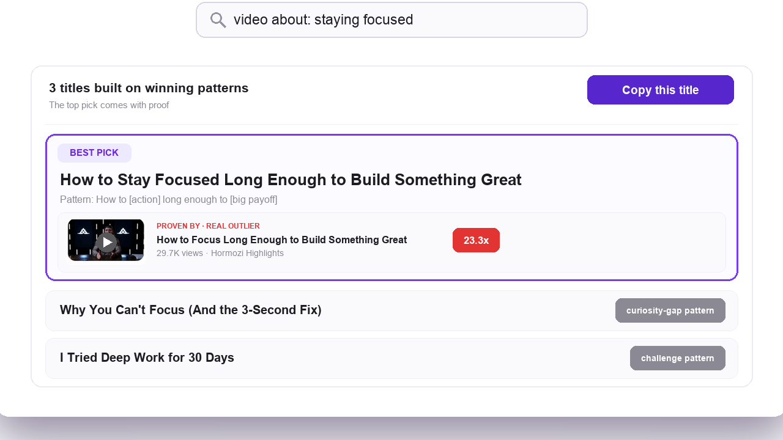Select I Tried Deep Work for 30 Days

coord(147,358)
